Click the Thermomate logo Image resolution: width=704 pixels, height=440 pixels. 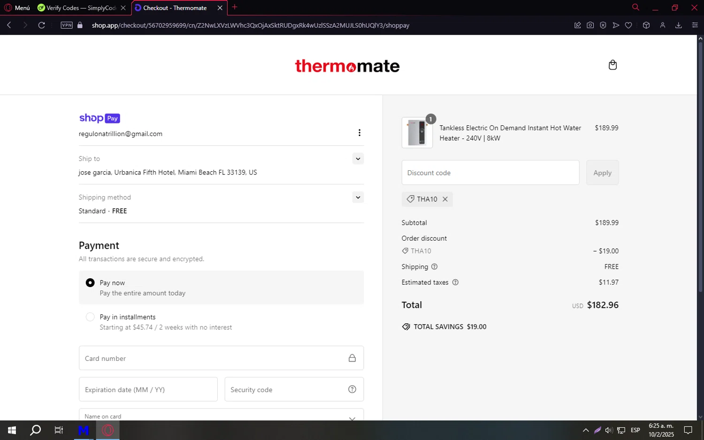click(x=347, y=66)
